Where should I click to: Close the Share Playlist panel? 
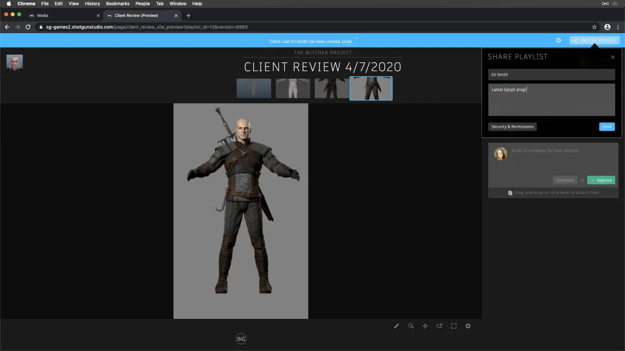(613, 57)
